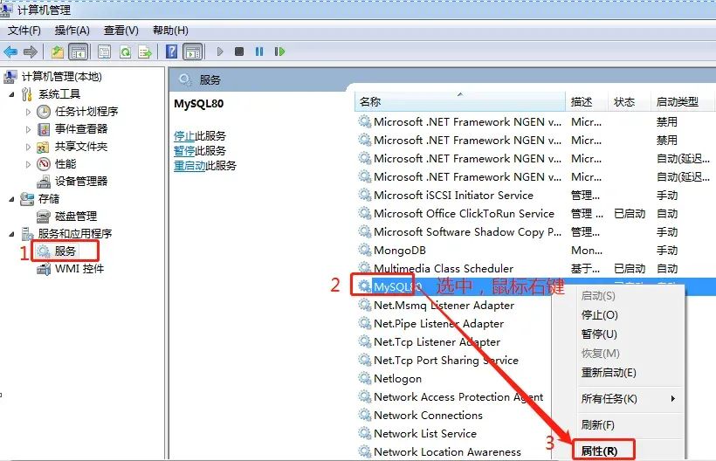
Task: Click the MySQL80 service gear icon
Action: click(364, 286)
